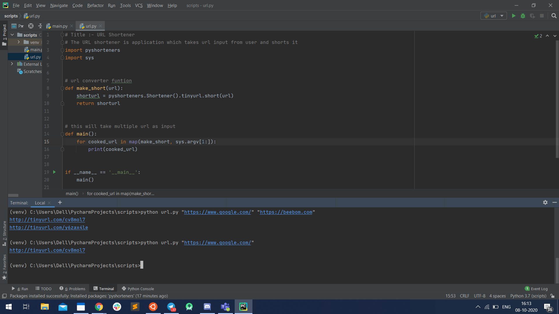Screen dimensions: 559x314
Task: Expand the venv folder in tree
Action: pos(19,42)
